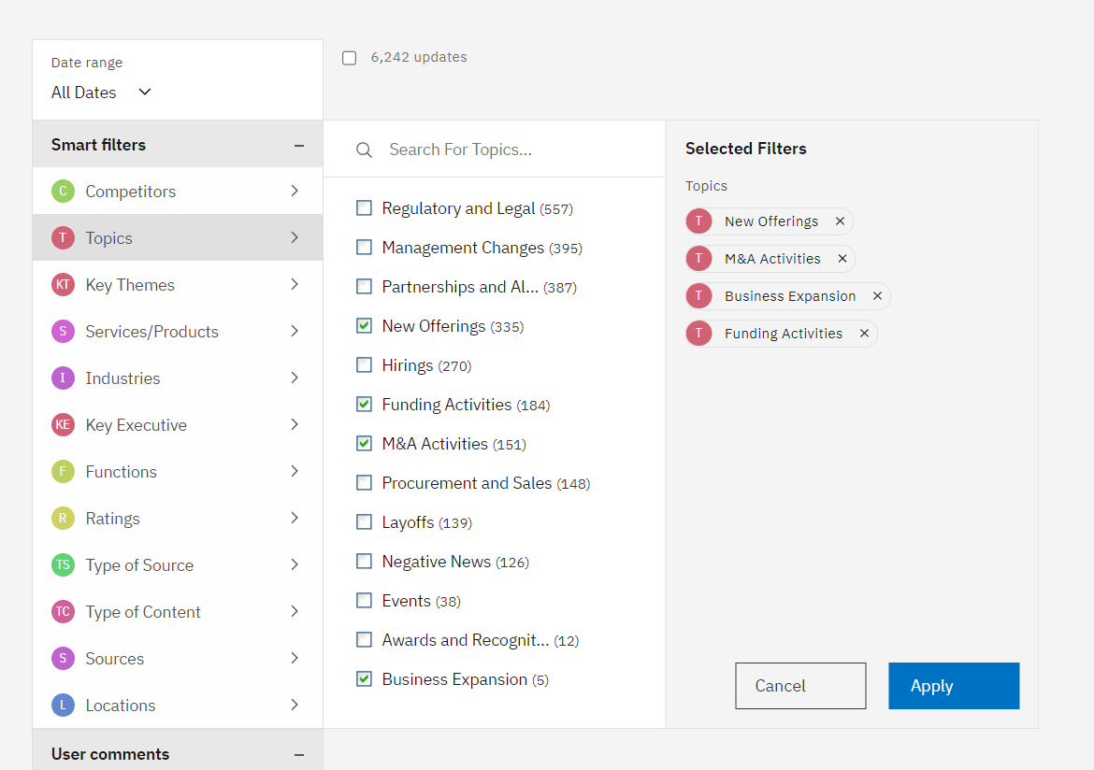This screenshot has width=1094, height=770.
Task: Click the Key Themes 'KT' icon
Action: point(63,285)
